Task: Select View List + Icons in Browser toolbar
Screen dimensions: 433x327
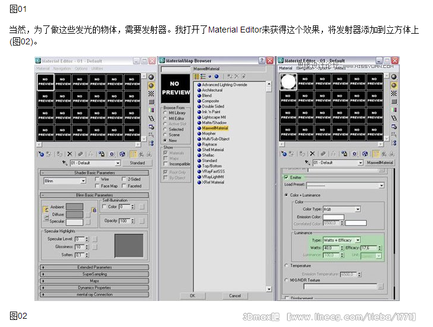Action: tap(203, 76)
